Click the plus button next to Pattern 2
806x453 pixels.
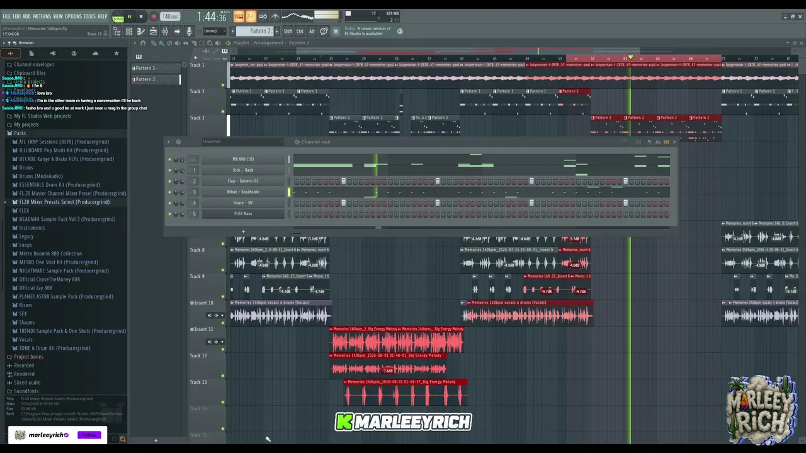(276, 31)
